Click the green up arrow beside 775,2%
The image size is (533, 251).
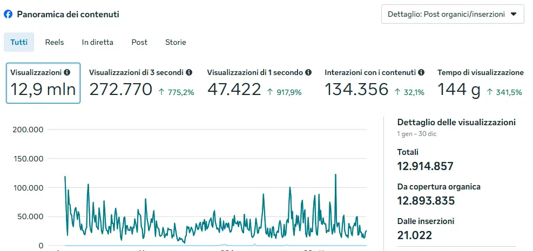[x=161, y=92]
